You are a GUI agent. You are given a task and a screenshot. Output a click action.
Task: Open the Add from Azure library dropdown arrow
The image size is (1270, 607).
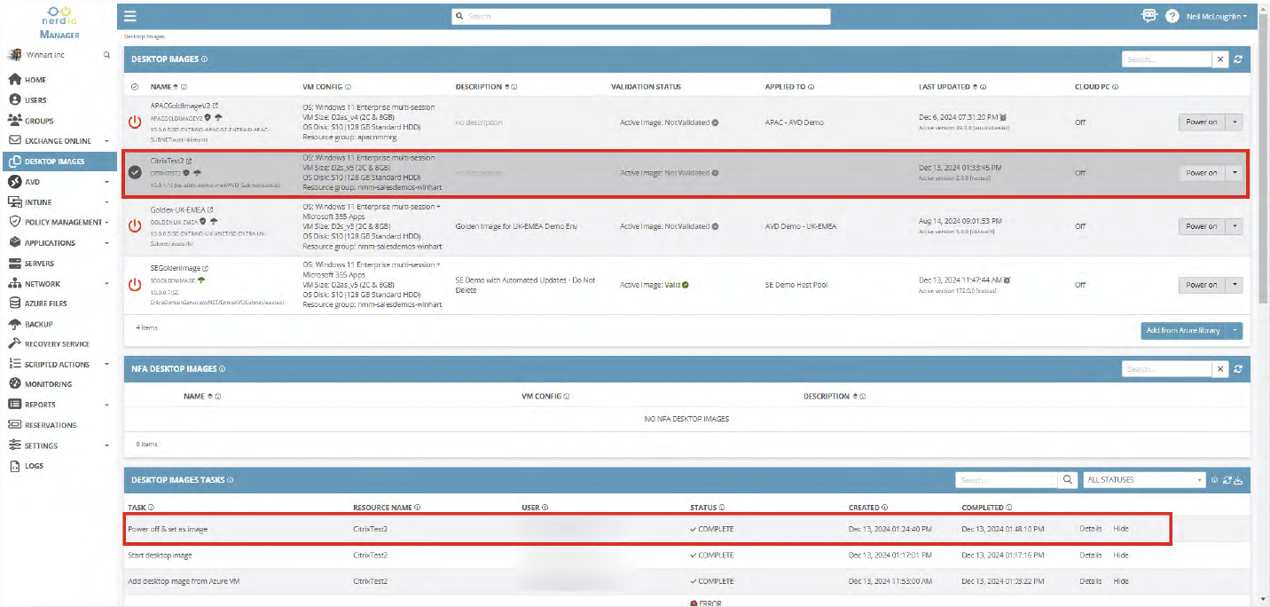[1235, 330]
